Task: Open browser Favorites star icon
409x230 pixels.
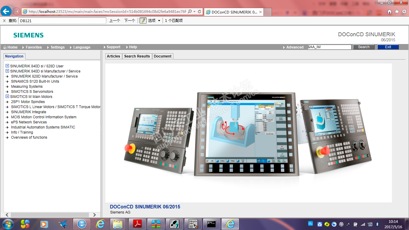Action: [x=397, y=12]
